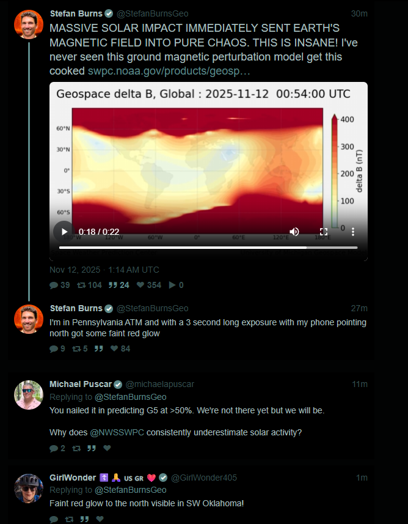408x524 pixels.
Task: Open the 27m timestamp link
Action: coord(359,308)
